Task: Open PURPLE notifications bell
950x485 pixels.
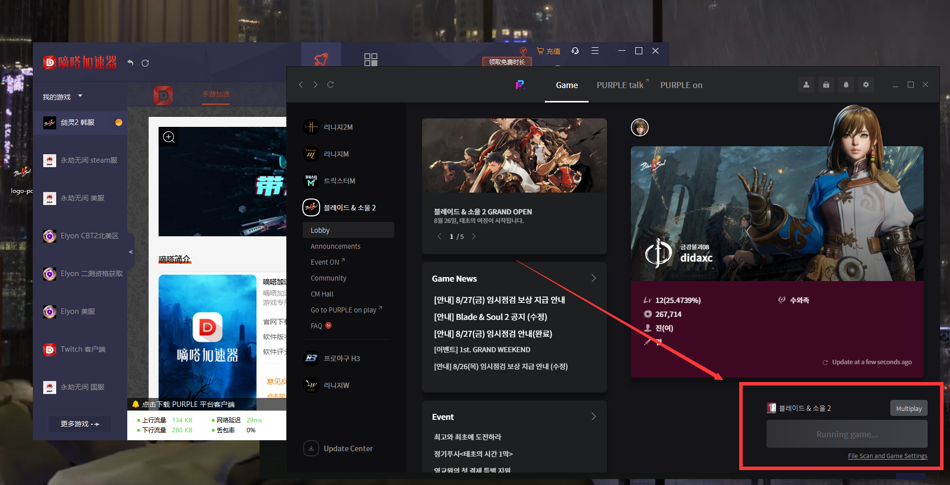Action: pyautogui.click(x=846, y=85)
